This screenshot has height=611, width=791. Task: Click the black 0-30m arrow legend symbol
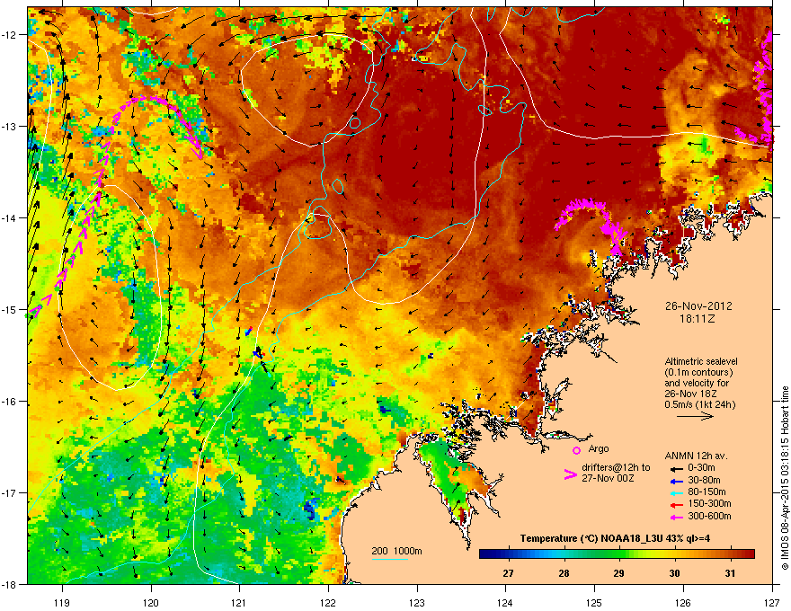tap(676, 468)
